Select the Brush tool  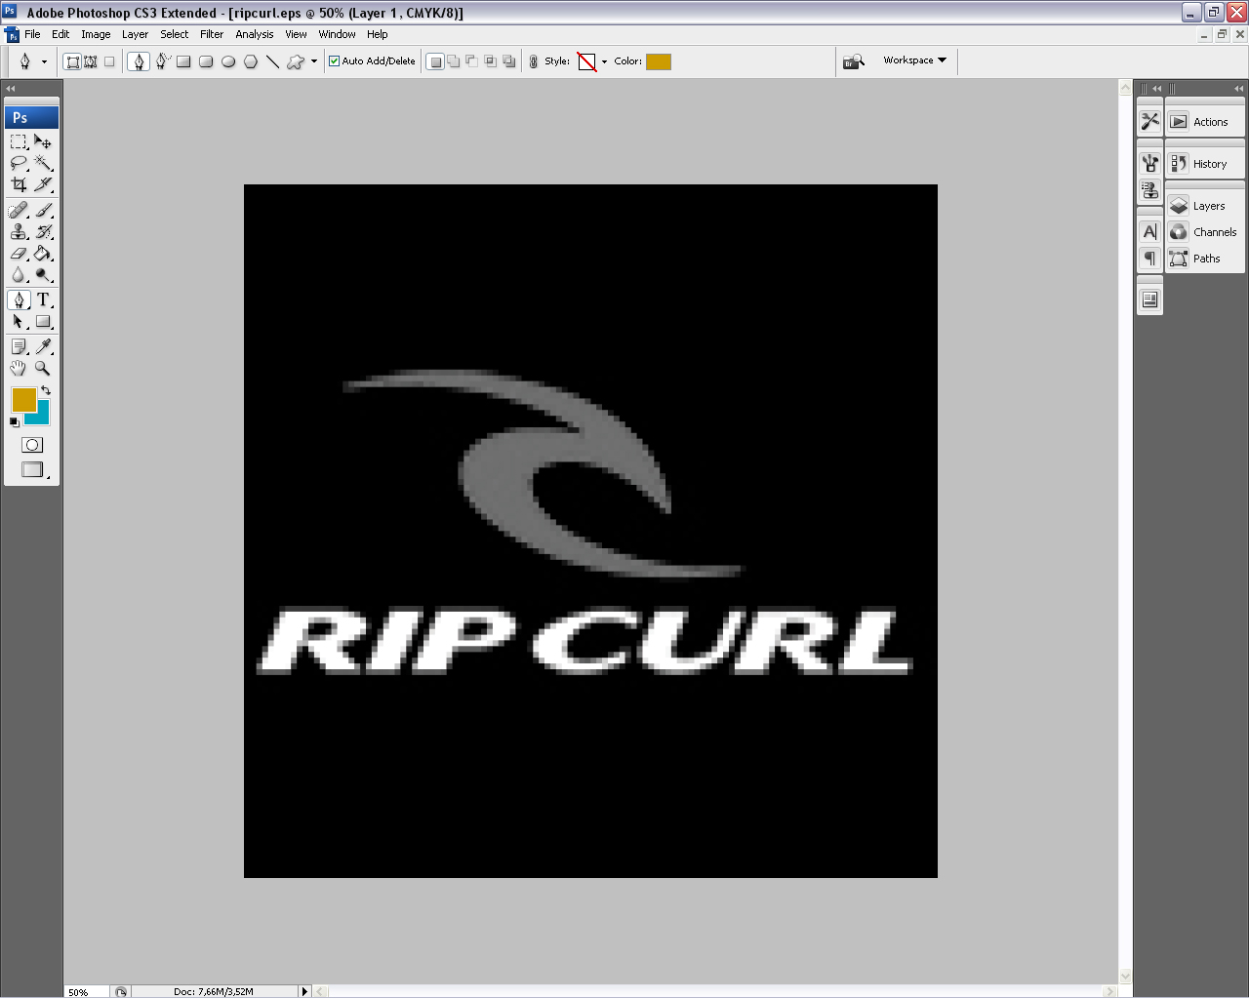[x=43, y=211]
